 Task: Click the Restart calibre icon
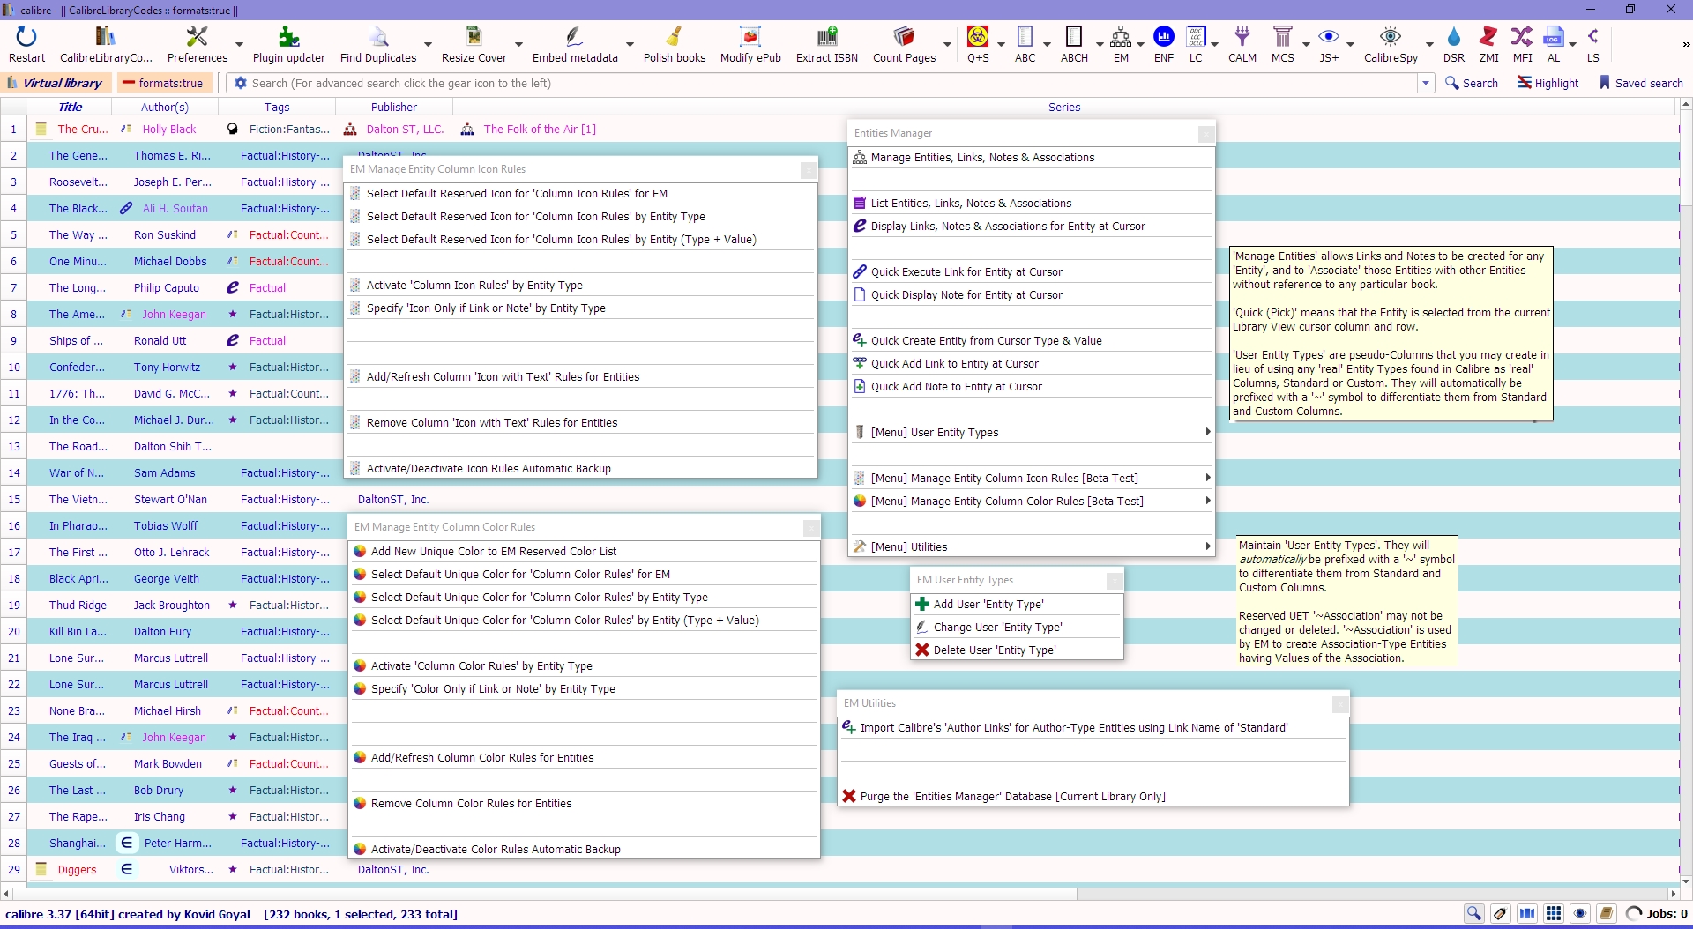26,44
